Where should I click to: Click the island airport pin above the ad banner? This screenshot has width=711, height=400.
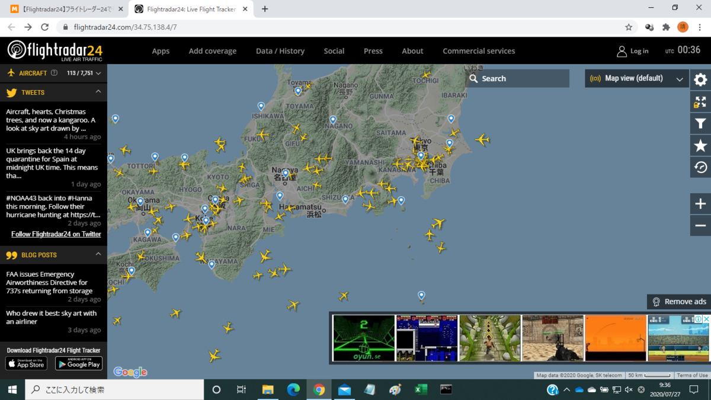[x=421, y=295]
